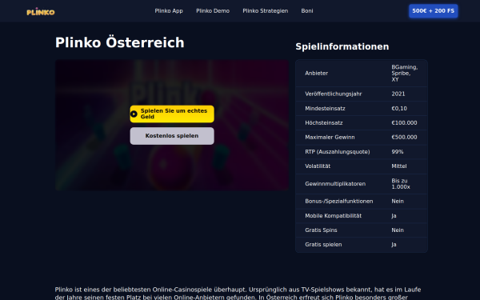Click the Anbieter row label

[317, 73]
